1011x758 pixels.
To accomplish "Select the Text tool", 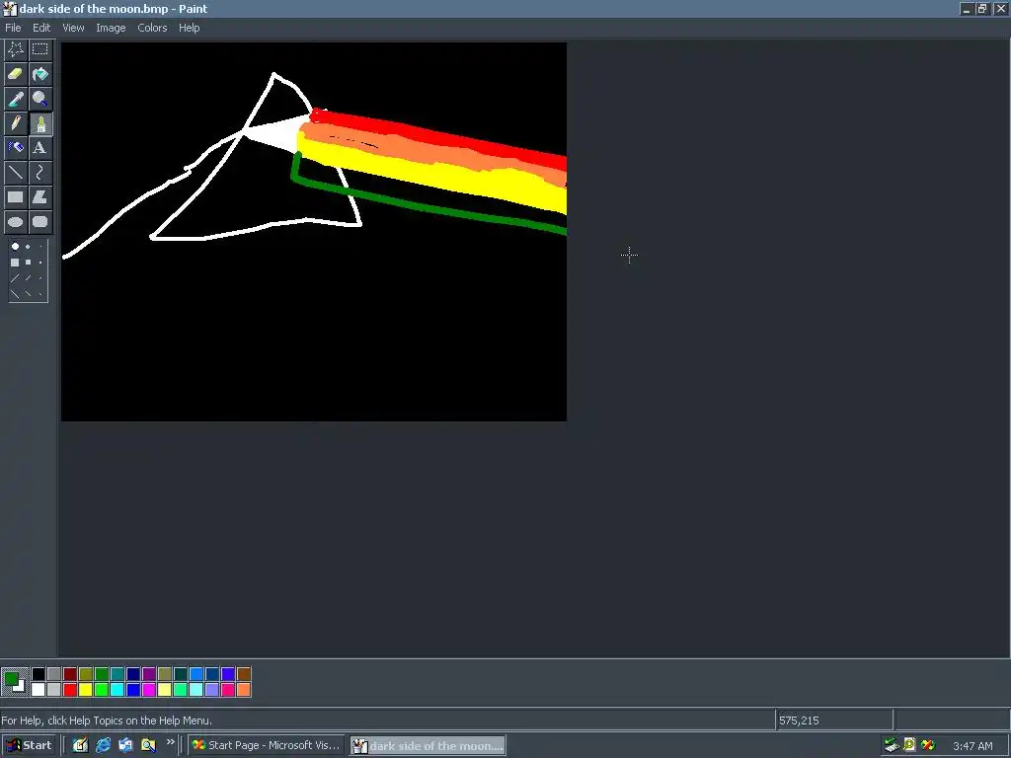I will coord(39,148).
